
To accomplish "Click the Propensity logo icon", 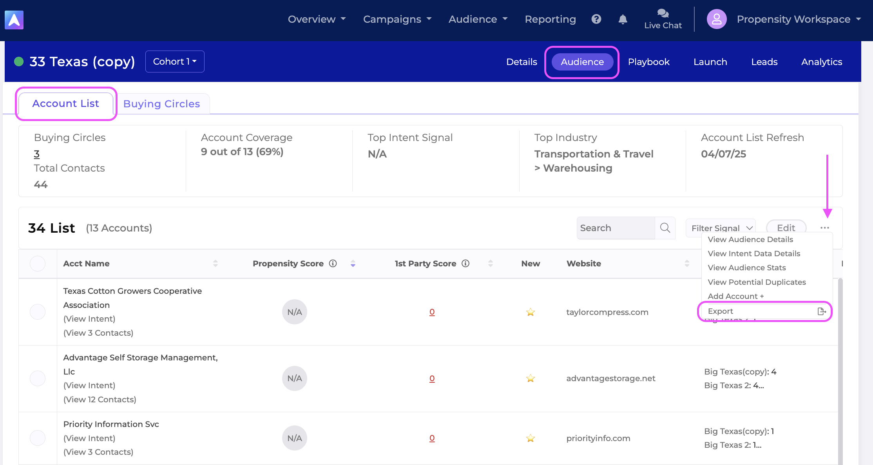I will 14,20.
